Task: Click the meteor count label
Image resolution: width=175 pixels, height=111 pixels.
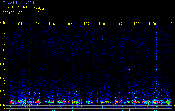Action: (40, 9)
